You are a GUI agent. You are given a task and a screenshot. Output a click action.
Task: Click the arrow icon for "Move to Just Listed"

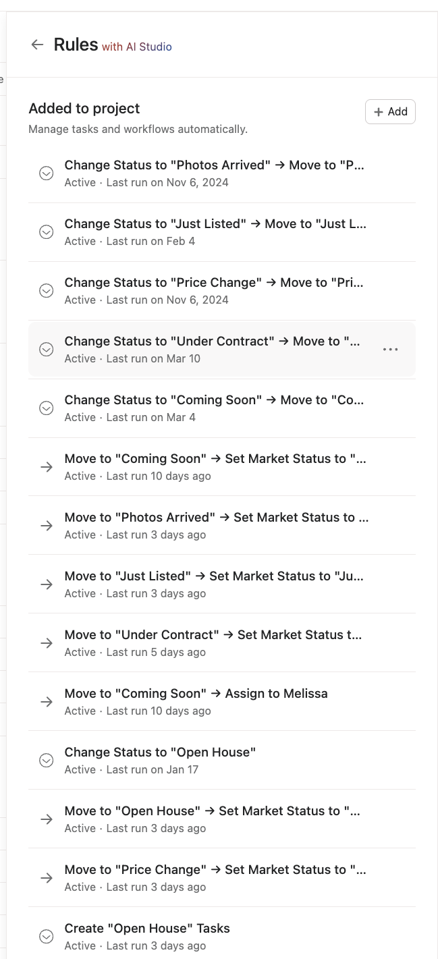(x=46, y=584)
